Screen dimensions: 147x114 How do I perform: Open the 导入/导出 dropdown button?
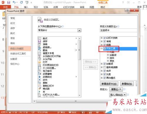pyautogui.click(x=118, y=95)
